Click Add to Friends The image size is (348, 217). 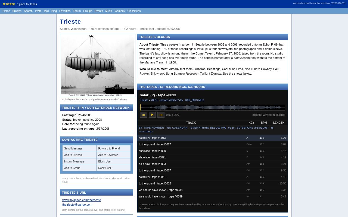tap(79, 155)
